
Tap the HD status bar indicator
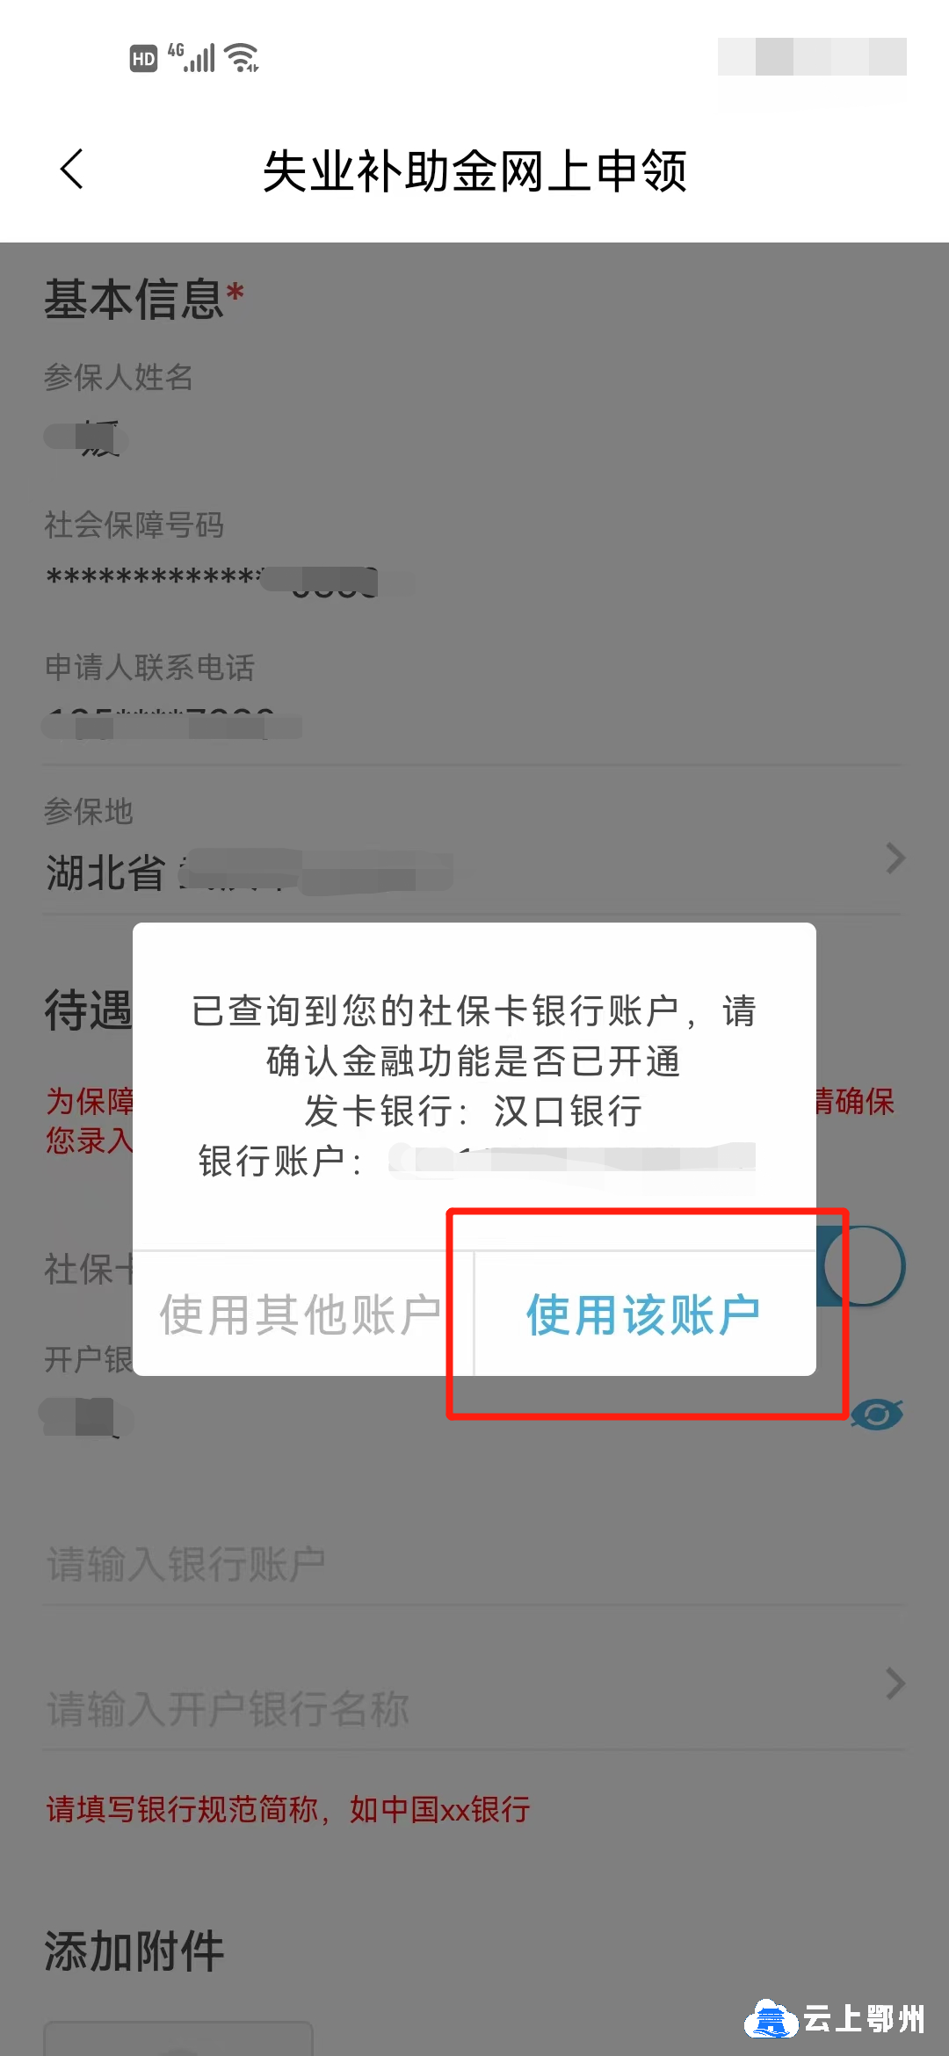143,59
